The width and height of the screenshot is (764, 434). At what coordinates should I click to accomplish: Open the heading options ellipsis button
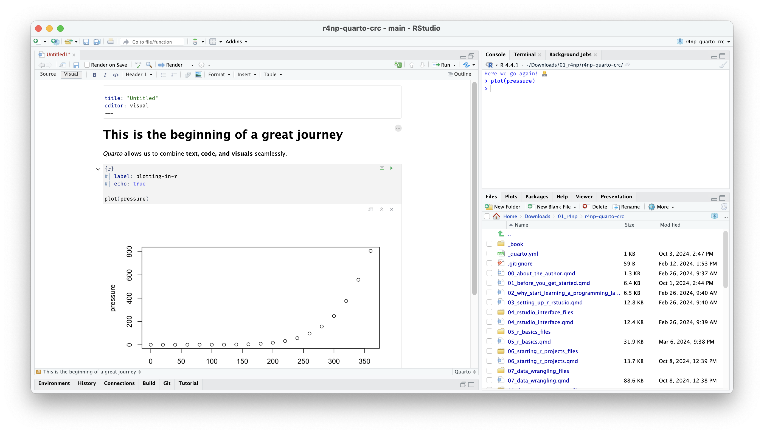398,128
